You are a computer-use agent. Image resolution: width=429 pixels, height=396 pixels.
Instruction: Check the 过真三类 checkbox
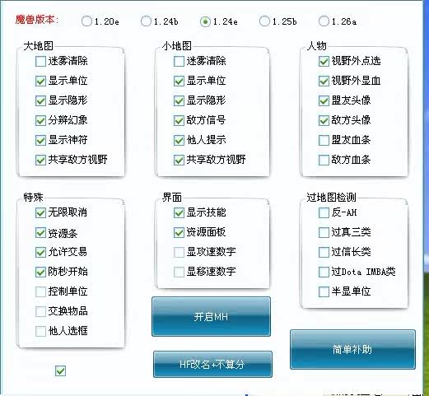324,233
